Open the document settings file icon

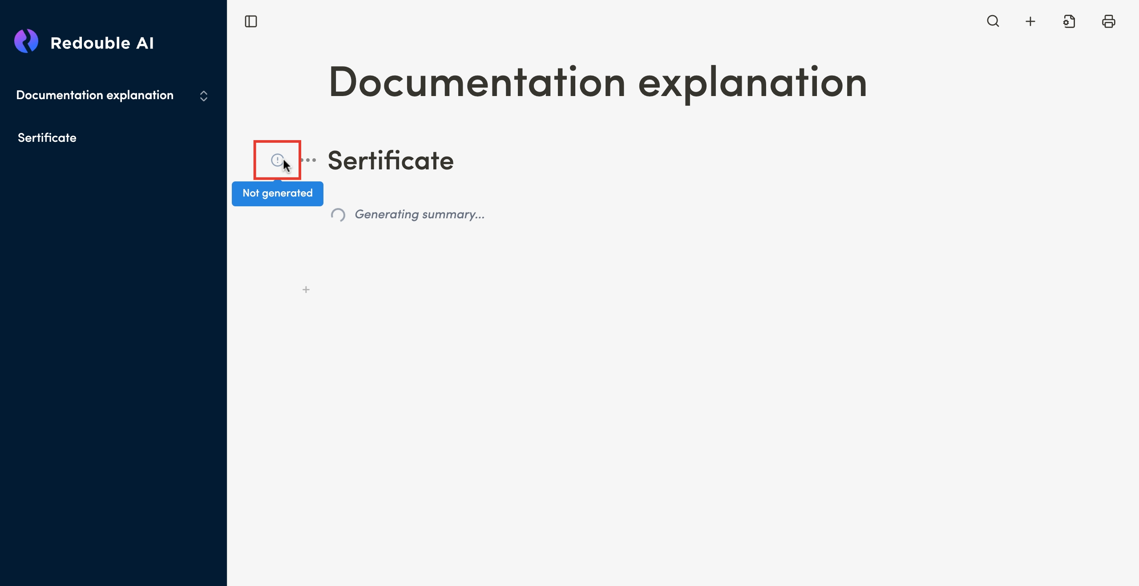pos(1069,21)
